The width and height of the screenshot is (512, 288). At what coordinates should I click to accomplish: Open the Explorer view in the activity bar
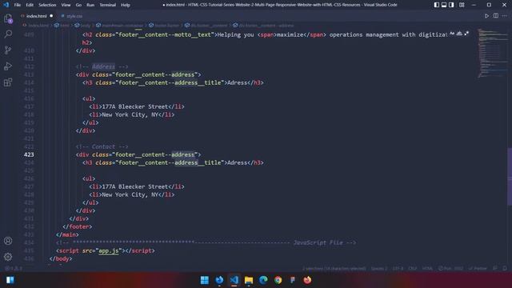pyautogui.click(x=8, y=18)
